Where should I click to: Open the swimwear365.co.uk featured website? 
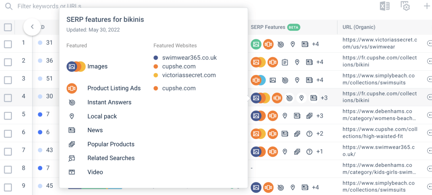(189, 57)
